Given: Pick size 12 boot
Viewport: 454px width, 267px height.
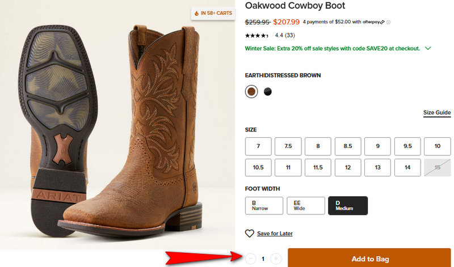Looking at the screenshot, I should coord(348,167).
